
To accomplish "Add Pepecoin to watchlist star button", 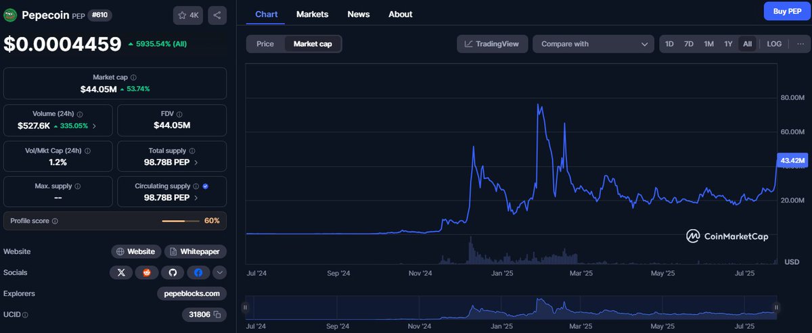I will point(189,15).
